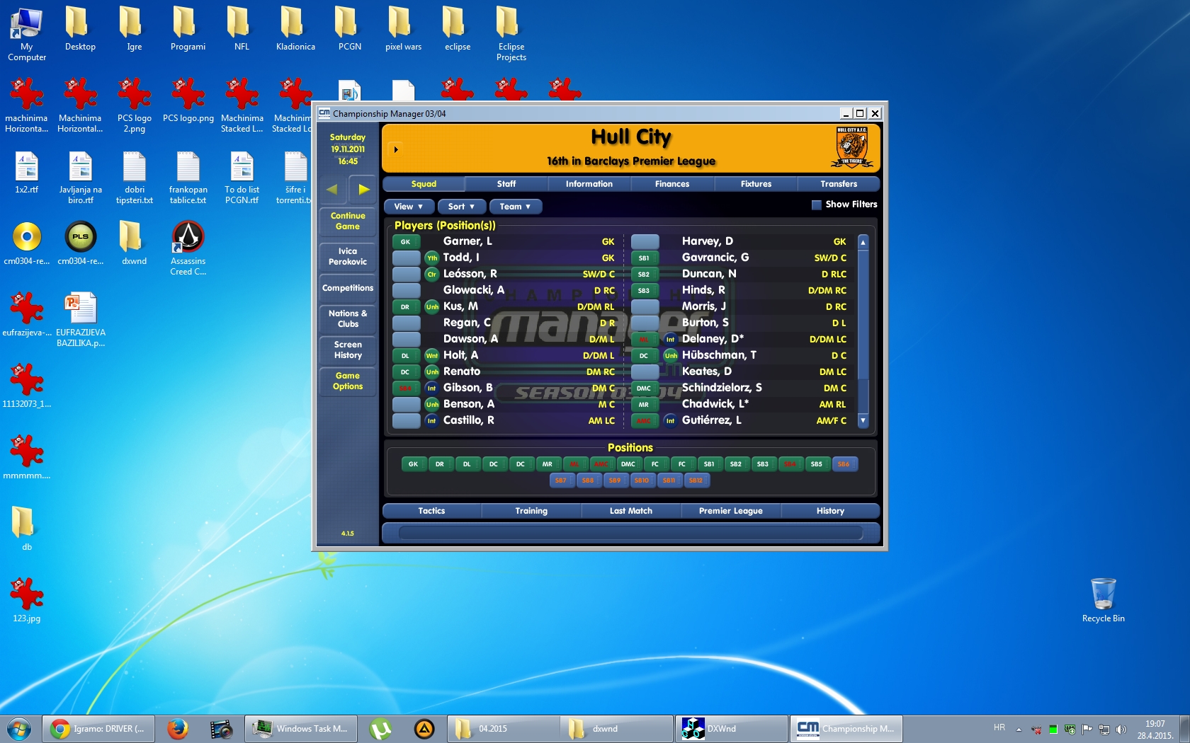Open the Information tab
Image resolution: width=1190 pixels, height=743 pixels.
click(589, 184)
